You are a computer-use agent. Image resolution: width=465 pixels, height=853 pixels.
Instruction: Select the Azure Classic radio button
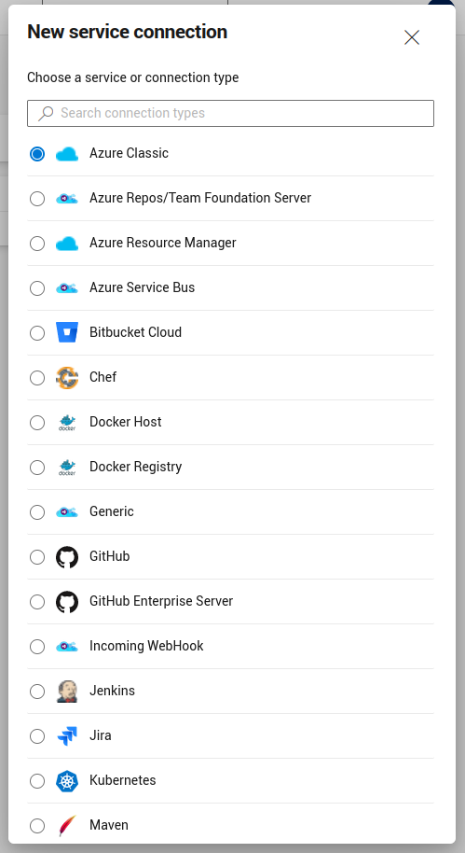click(x=37, y=154)
